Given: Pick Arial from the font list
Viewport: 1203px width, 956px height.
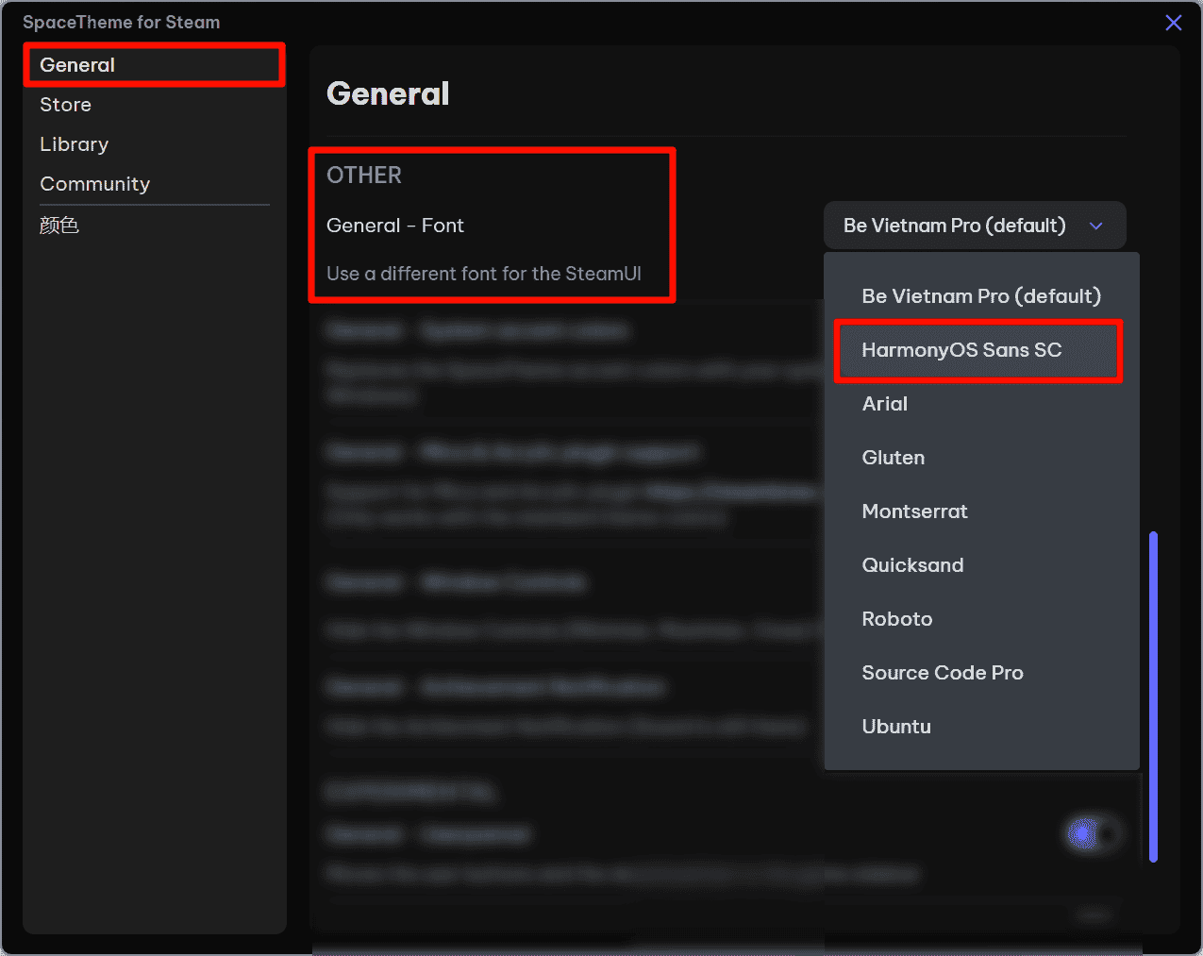Looking at the screenshot, I should click(x=885, y=404).
